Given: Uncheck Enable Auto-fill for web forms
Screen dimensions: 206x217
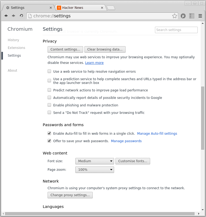Looking at the screenshot, I should [49, 133].
